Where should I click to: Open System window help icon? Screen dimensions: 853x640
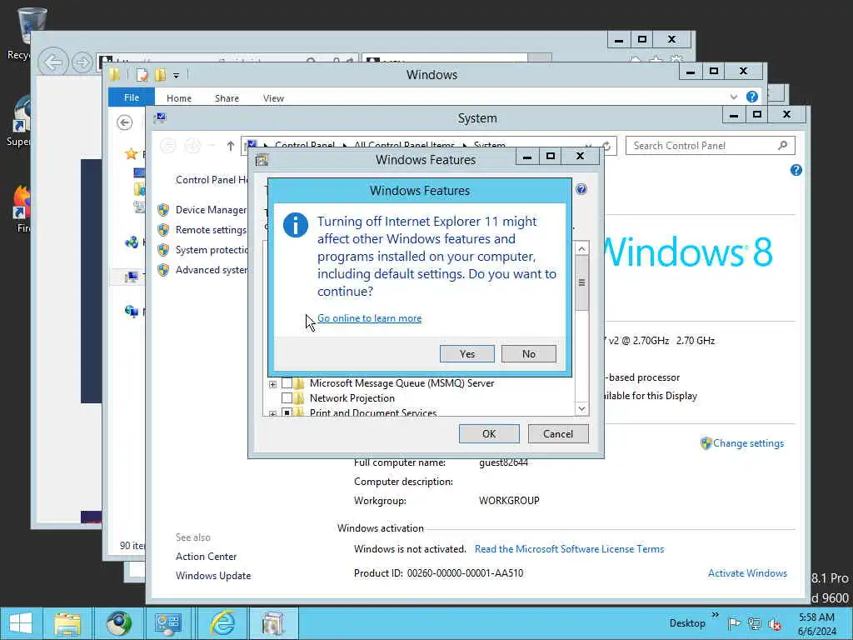[x=796, y=170]
